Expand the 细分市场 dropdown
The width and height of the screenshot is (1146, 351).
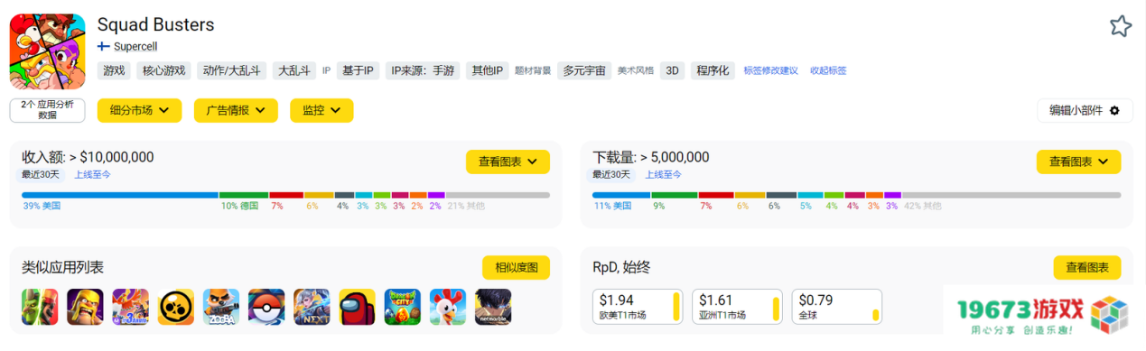139,110
